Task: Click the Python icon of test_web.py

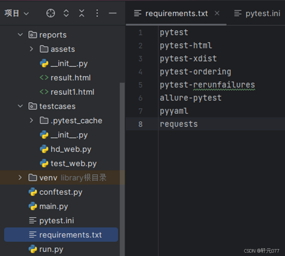Action: coord(44,163)
